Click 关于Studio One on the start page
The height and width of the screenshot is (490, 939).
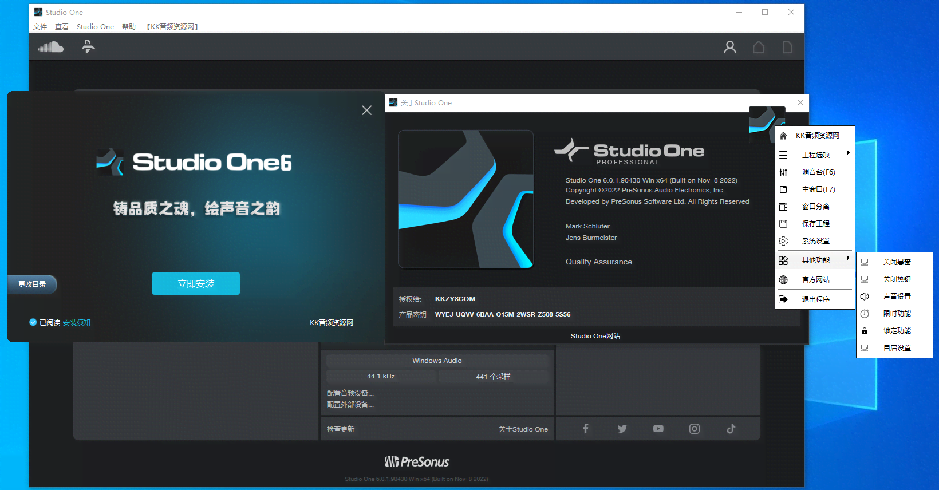523,429
